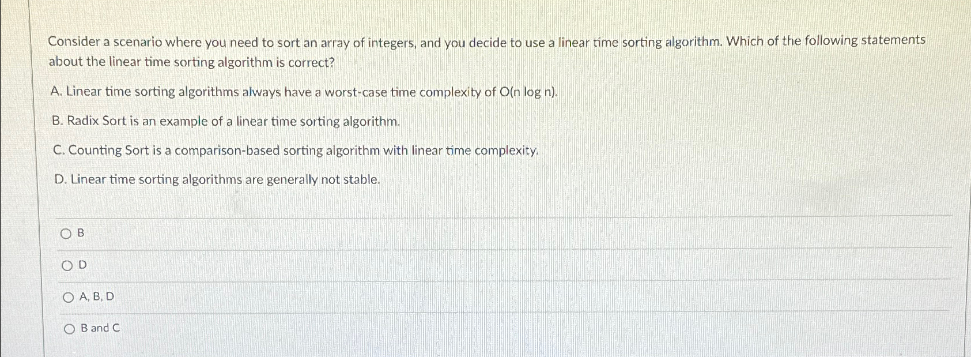The height and width of the screenshot is (357, 971).
Task: Select the radio button for answer D
Action: coord(68,265)
